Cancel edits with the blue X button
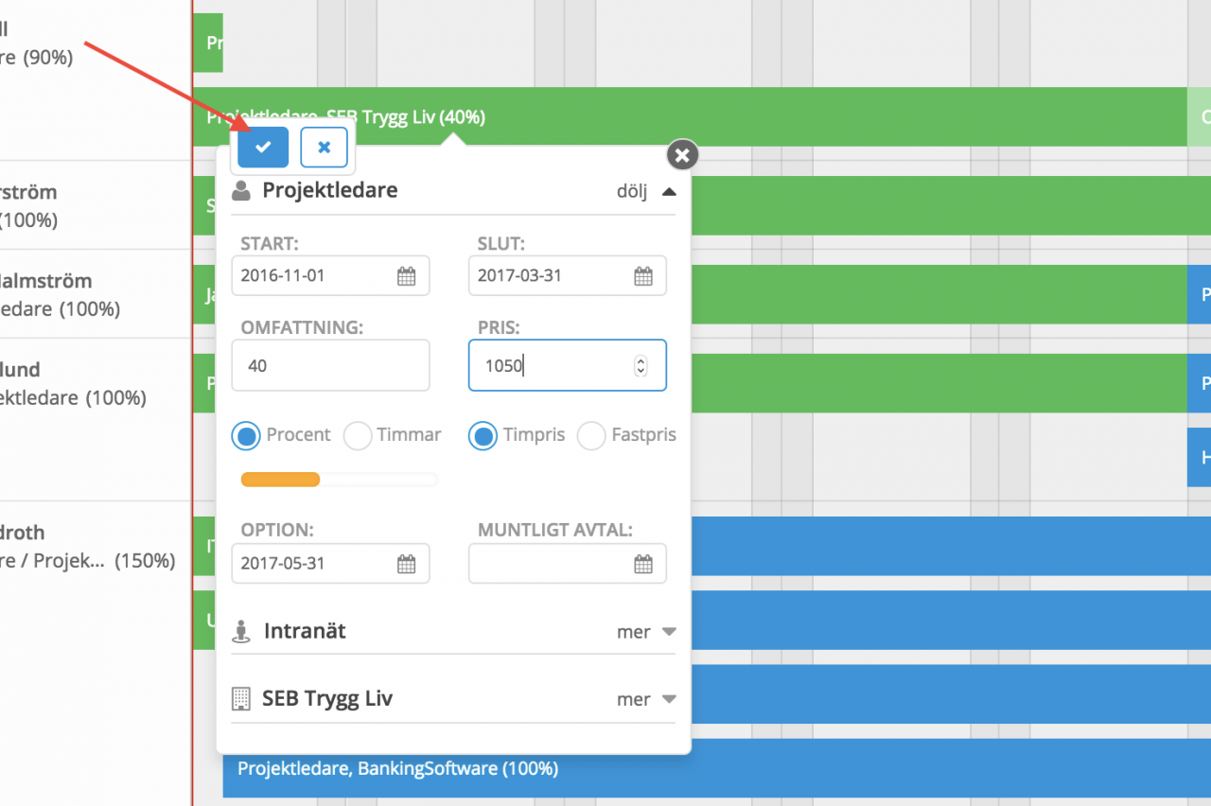The image size is (1211, 806). tap(324, 148)
